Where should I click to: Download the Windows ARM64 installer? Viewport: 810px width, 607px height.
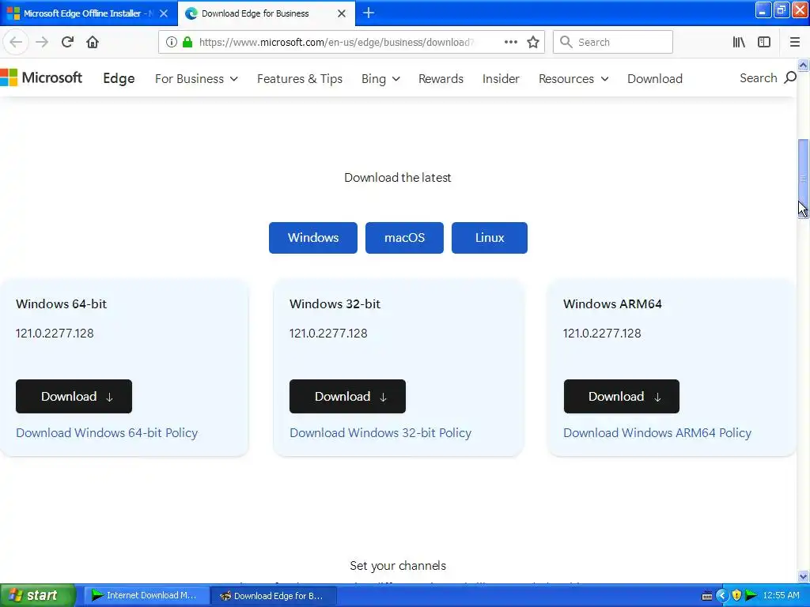tap(622, 396)
